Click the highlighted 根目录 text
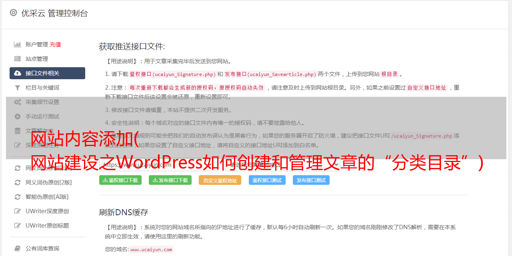512x256 pixels. coord(390,74)
